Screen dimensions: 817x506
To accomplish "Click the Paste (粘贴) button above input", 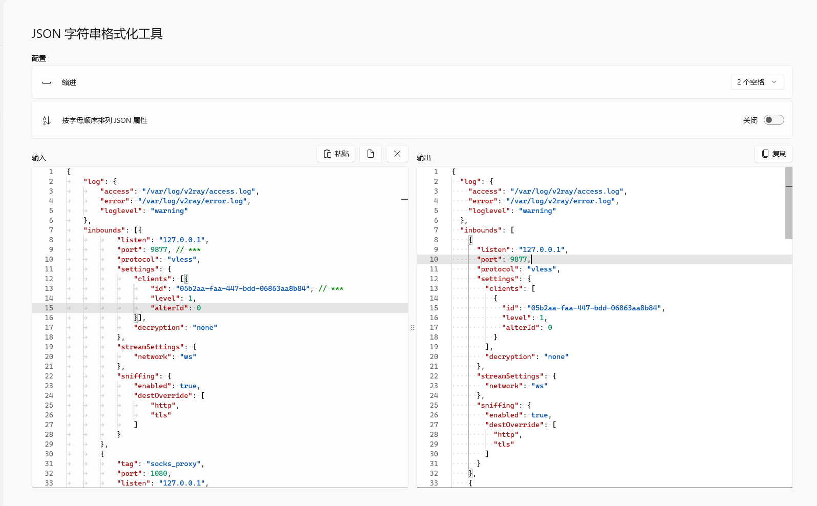I will click(336, 154).
